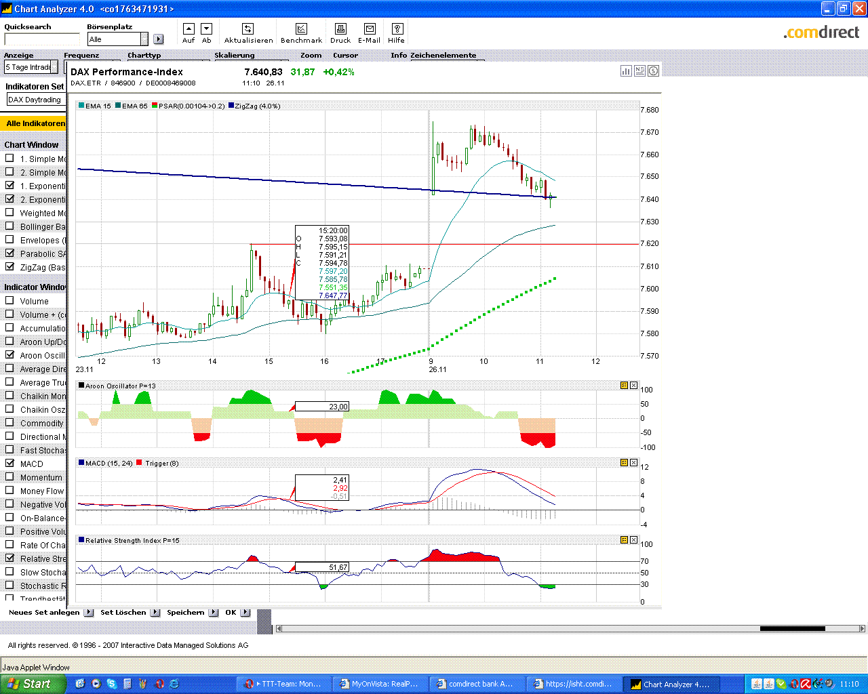The width and height of the screenshot is (868, 694).
Task: Disable the Parabolic SAR checkbox
Action: [x=9, y=253]
